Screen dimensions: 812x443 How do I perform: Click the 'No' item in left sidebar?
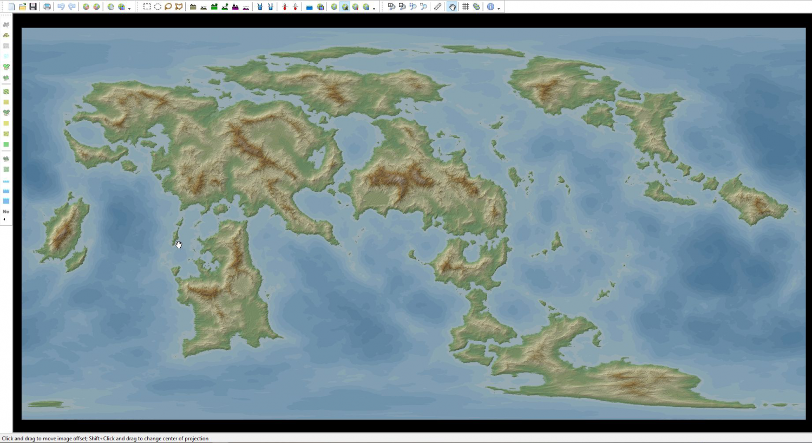6,211
